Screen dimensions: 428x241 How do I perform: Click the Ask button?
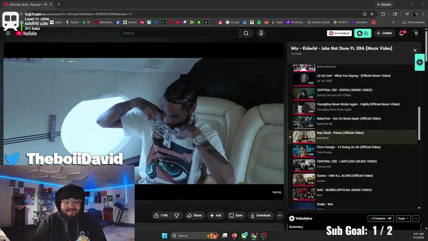coord(215,215)
